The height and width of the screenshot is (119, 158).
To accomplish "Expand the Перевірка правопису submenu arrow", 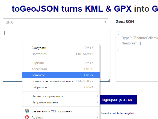I will pos(97,96).
